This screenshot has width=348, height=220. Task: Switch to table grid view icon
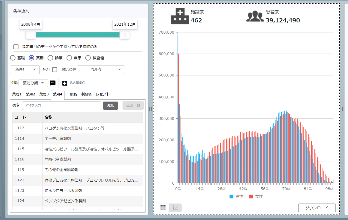point(163,208)
